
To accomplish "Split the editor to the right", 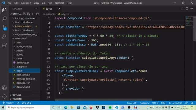I will (187, 9).
